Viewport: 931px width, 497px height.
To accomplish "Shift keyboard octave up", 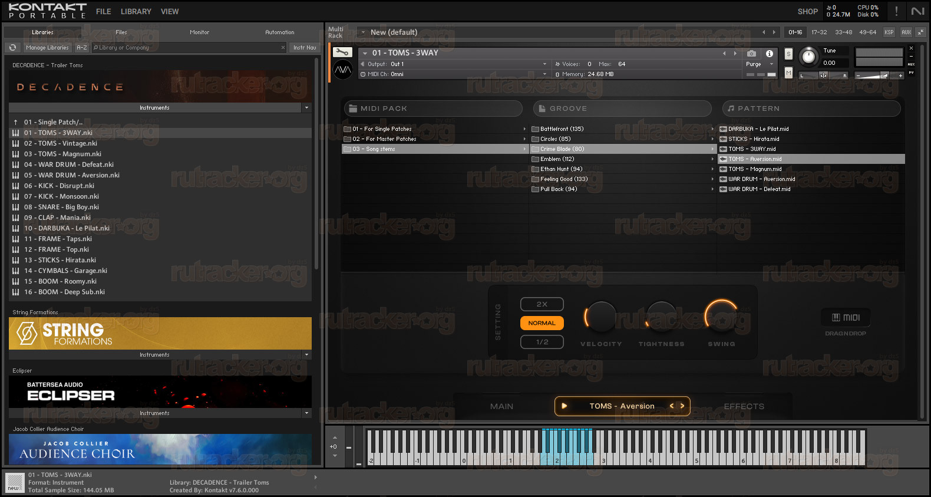I will (x=335, y=437).
